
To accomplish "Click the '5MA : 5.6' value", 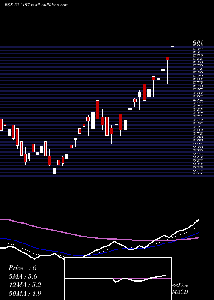I will tap(23, 276).
